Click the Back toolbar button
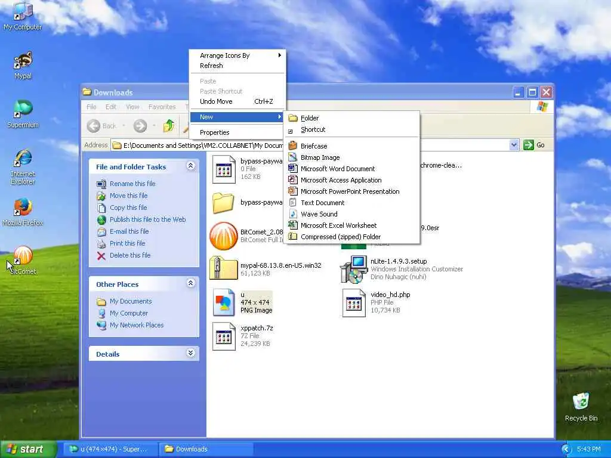 coord(101,126)
